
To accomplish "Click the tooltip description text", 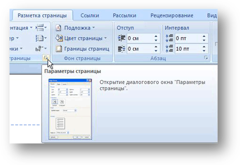I will pyautogui.click(x=152, y=85).
